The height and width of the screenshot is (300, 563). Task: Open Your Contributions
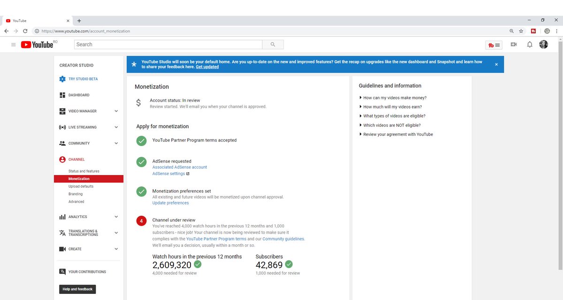87,272
